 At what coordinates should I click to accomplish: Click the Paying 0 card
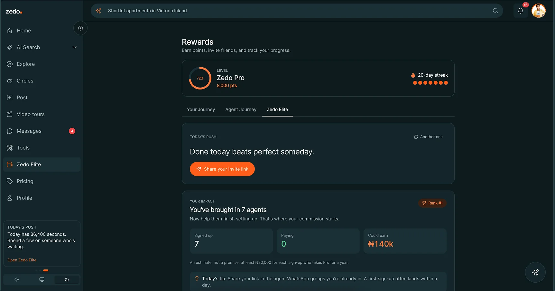(x=318, y=241)
